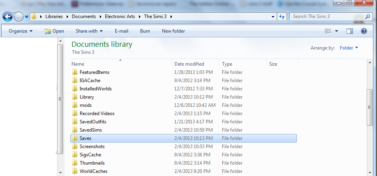Click the Change your view icon

[x=328, y=31]
